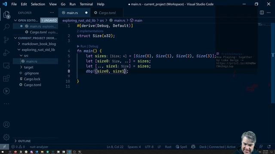
Task: Click the remote window status bar icon
Action: tap(5, 147)
